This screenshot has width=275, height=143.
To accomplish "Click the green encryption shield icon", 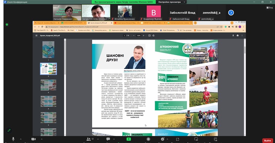I will click(7, 25).
